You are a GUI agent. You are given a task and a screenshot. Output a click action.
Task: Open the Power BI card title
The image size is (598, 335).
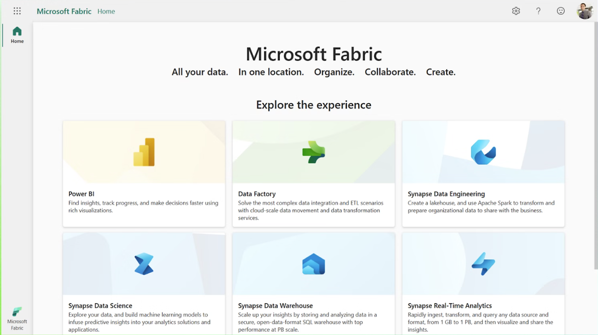(x=81, y=194)
